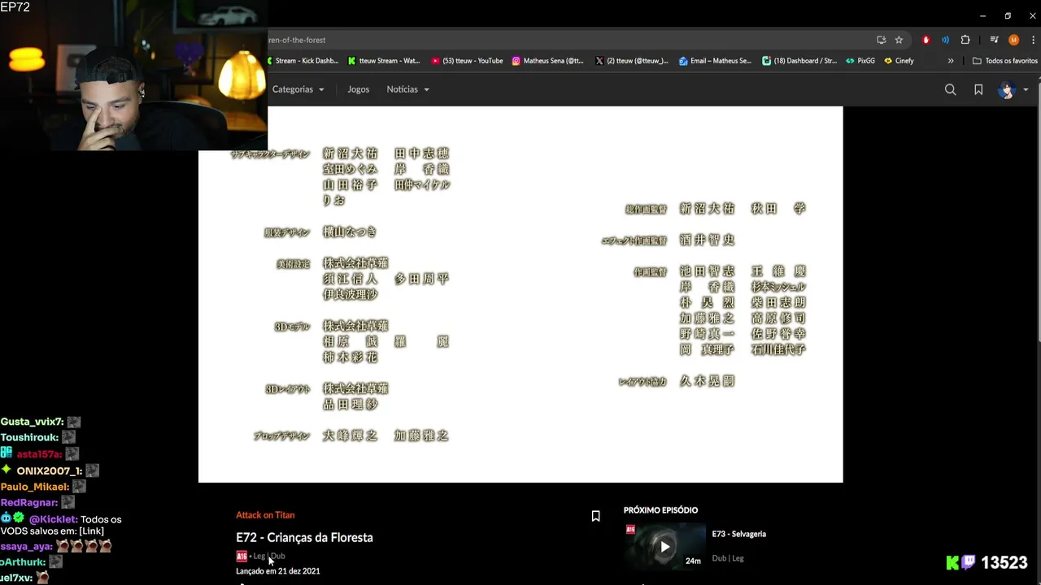Open the Todos os favoritos folder
Image resolution: width=1041 pixels, height=585 pixels.
pyautogui.click(x=1005, y=61)
